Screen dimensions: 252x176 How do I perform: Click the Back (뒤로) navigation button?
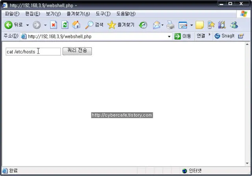tap(14, 25)
